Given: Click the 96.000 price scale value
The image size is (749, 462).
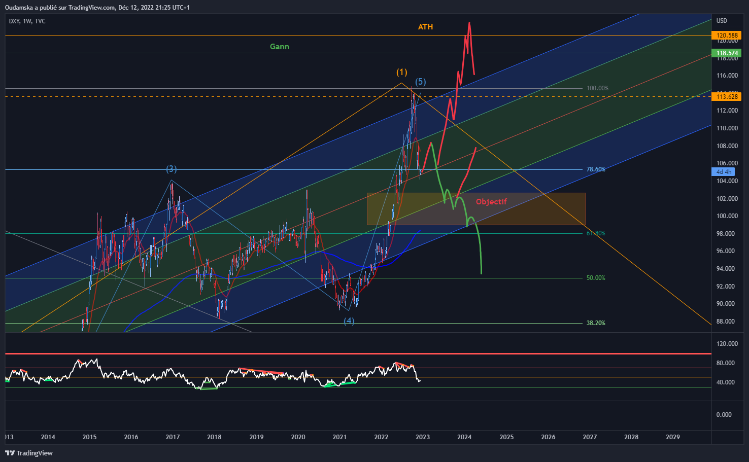Looking at the screenshot, I should [726, 251].
